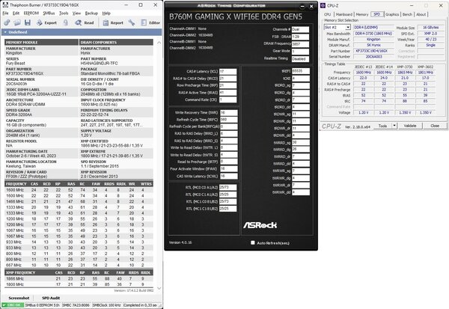Click the Refresh Cycle Time (tRFC) field

228,120
